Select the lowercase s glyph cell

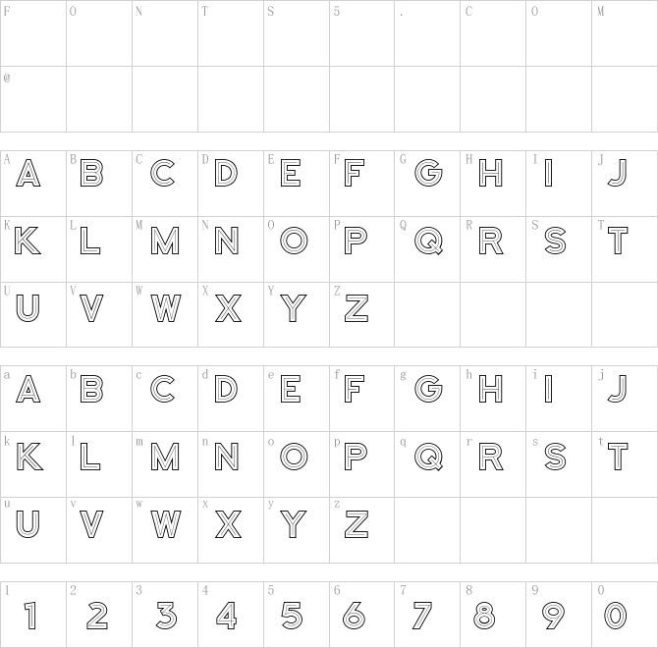click(x=559, y=464)
